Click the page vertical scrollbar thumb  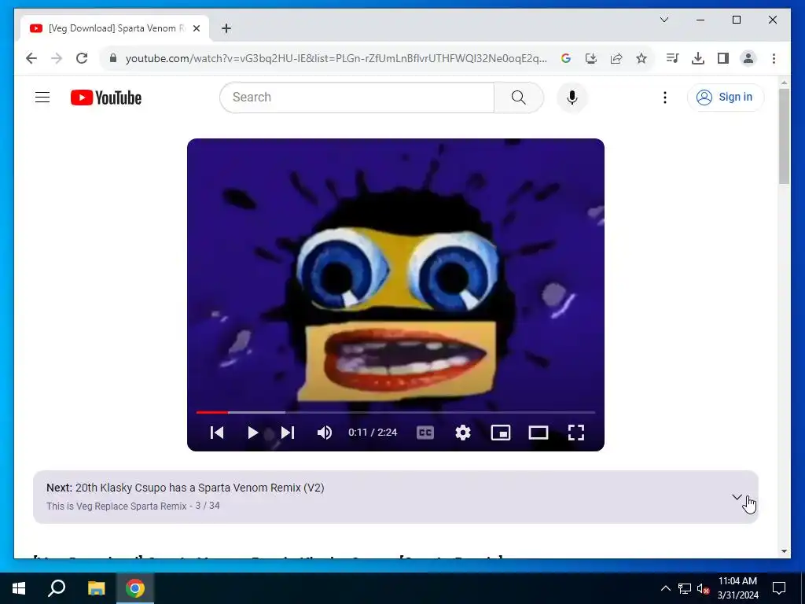[x=784, y=136]
